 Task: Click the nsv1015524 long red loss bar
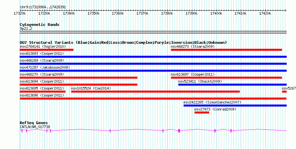(155, 92)
